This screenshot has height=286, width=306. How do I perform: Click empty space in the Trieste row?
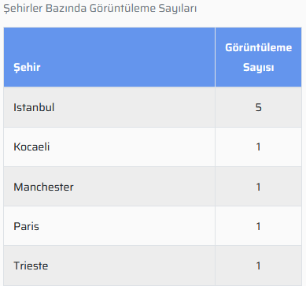(131, 266)
